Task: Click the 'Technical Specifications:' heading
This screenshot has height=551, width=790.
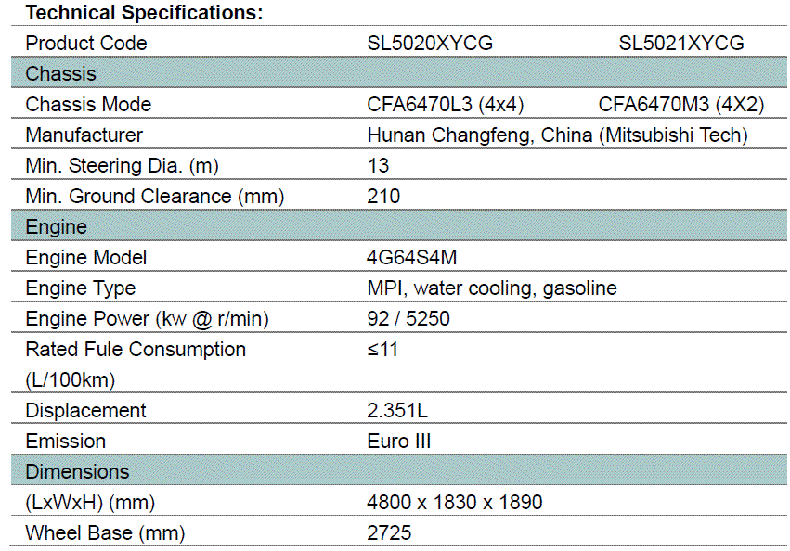Action: [x=144, y=13]
